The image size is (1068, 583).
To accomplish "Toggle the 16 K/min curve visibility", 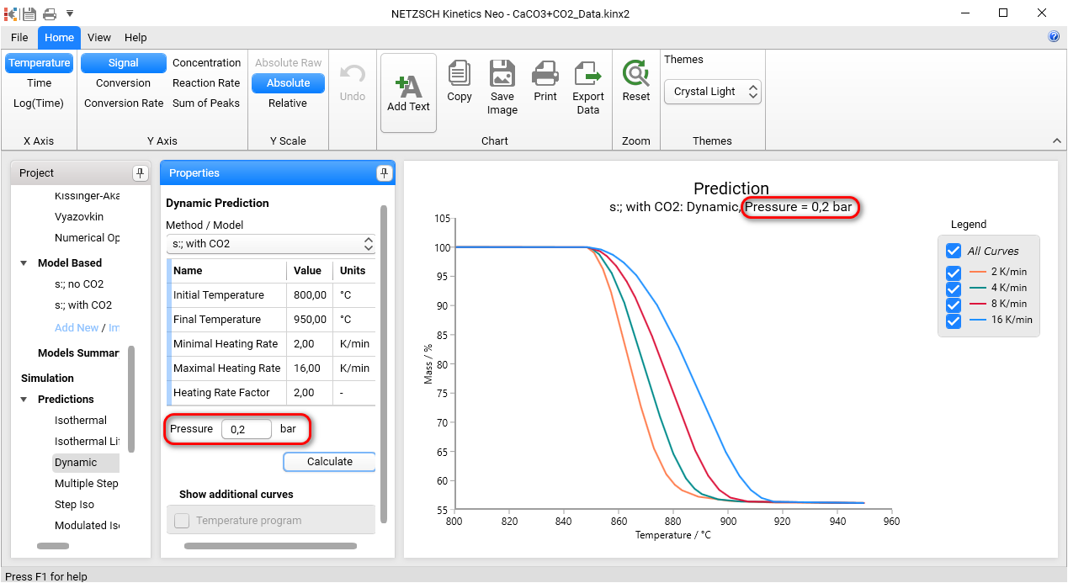I will click(953, 321).
